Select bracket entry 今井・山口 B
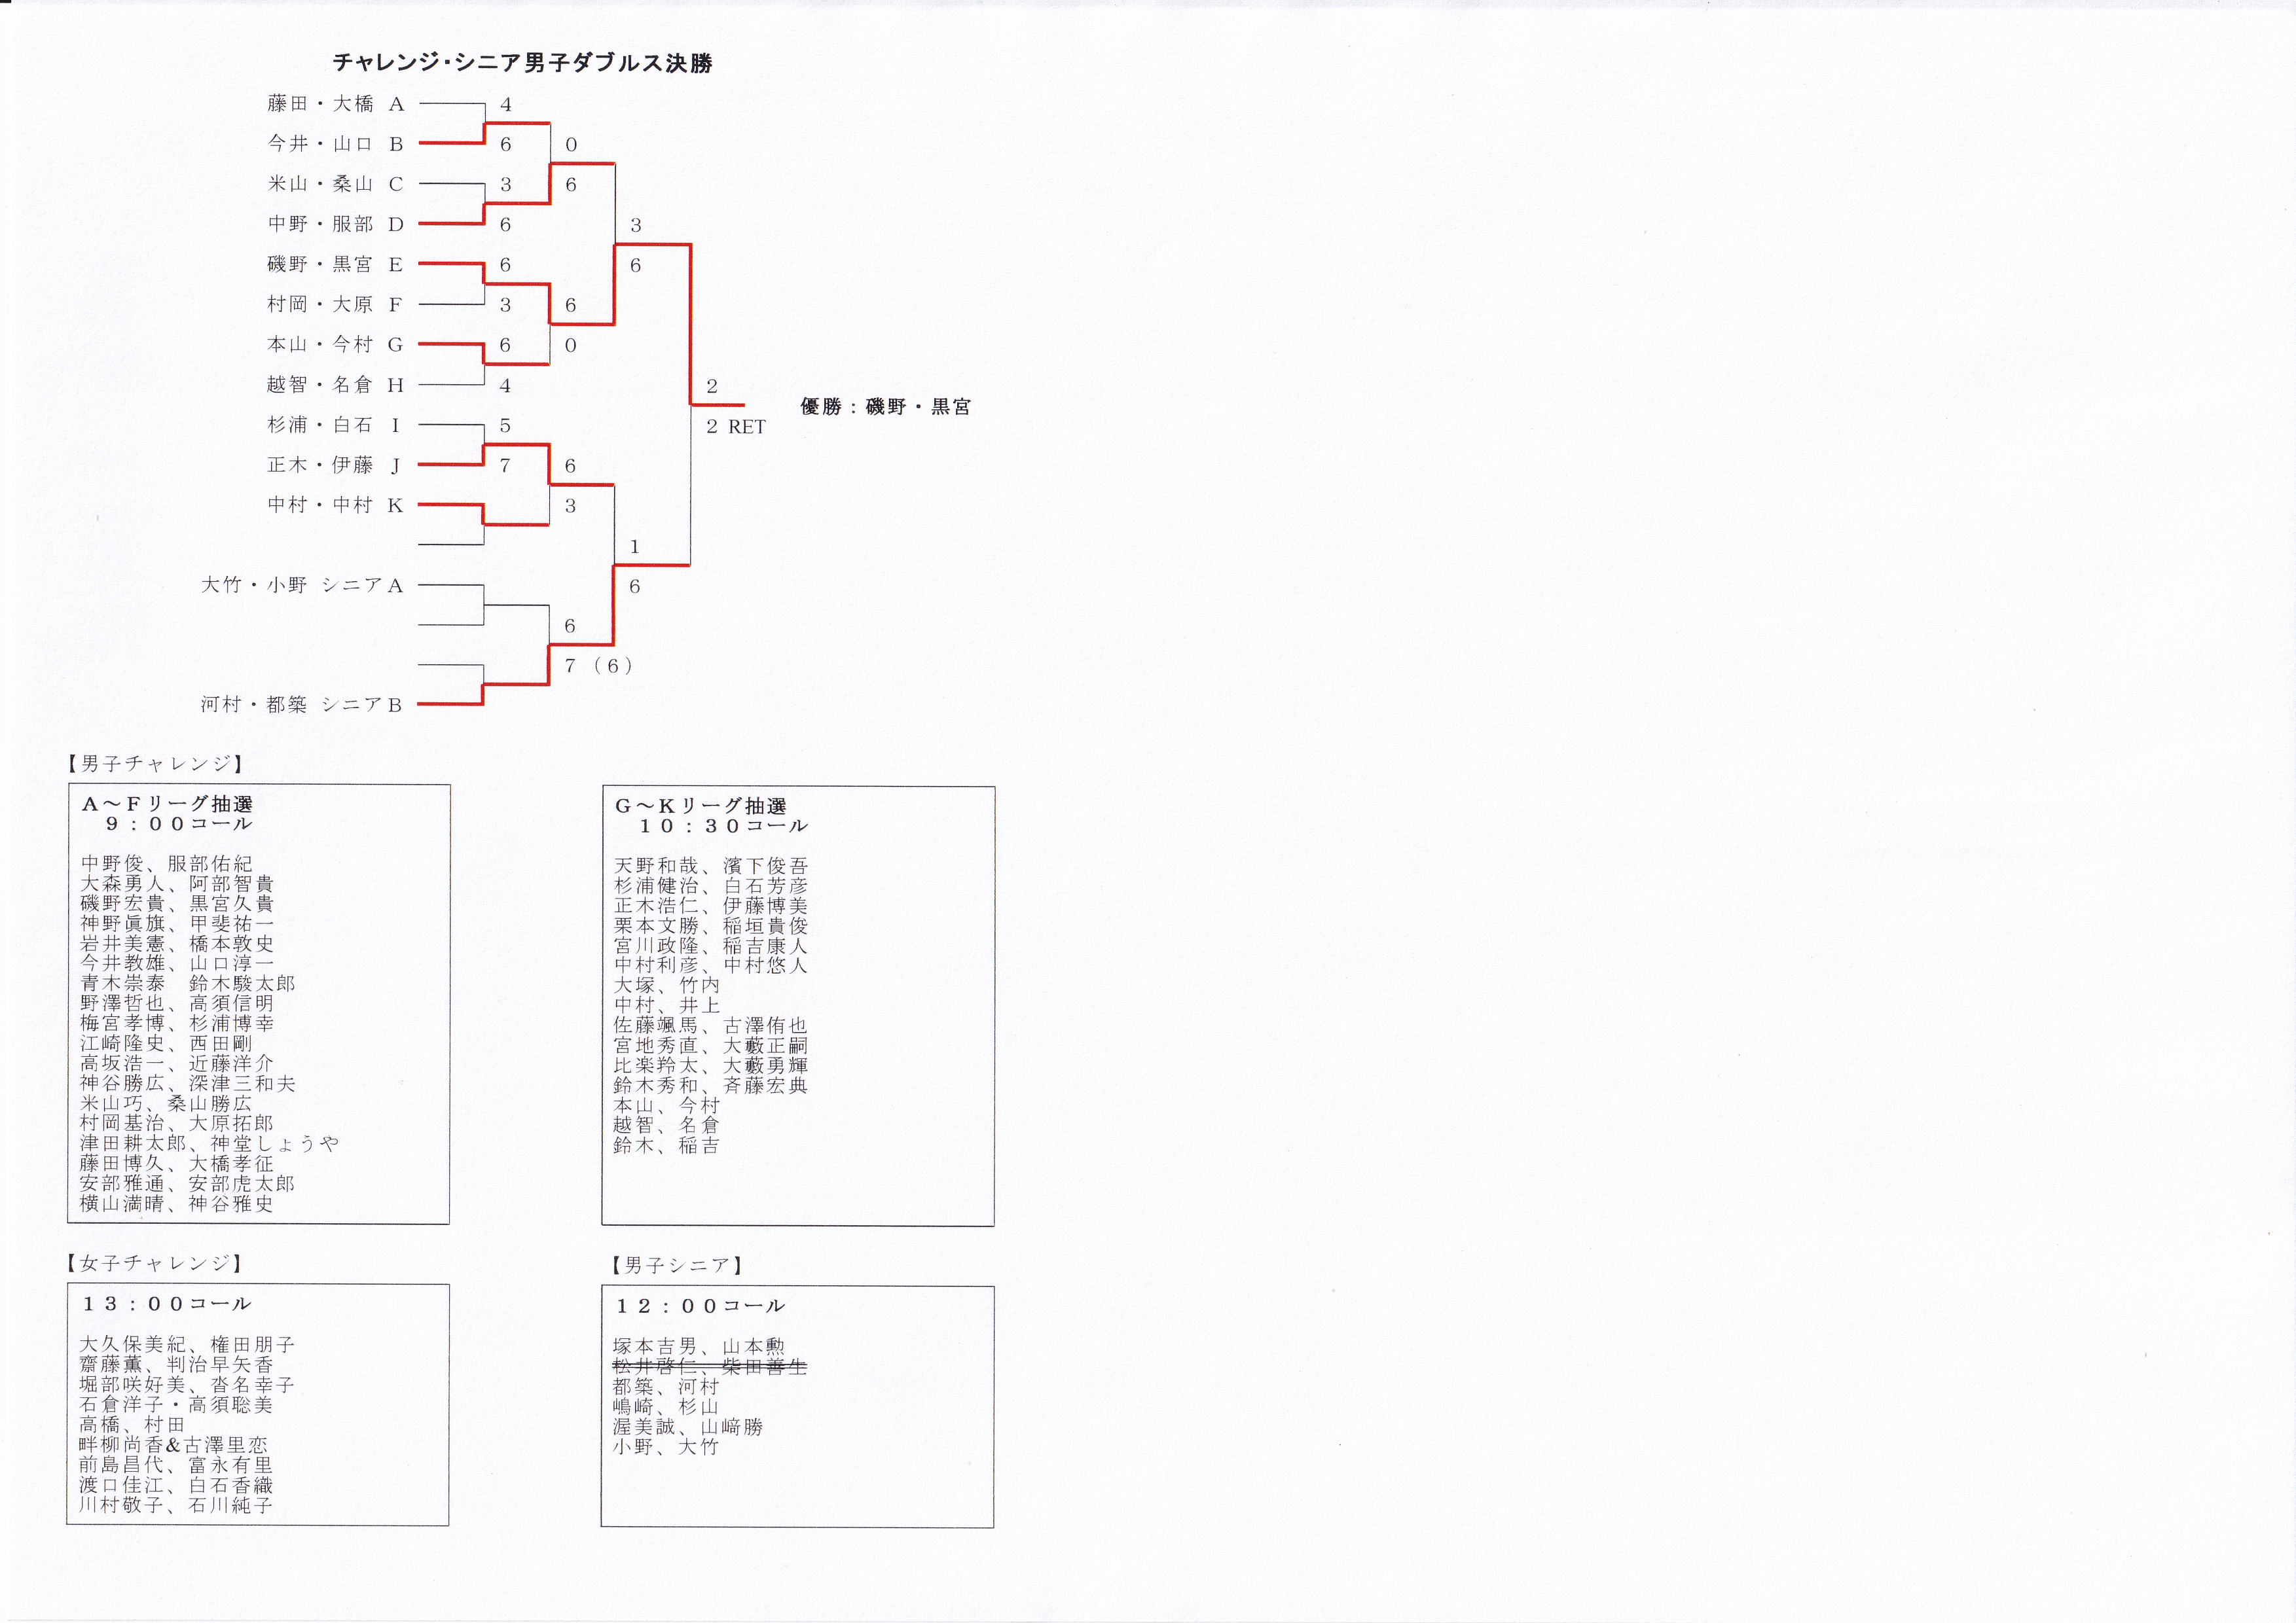 [335, 144]
